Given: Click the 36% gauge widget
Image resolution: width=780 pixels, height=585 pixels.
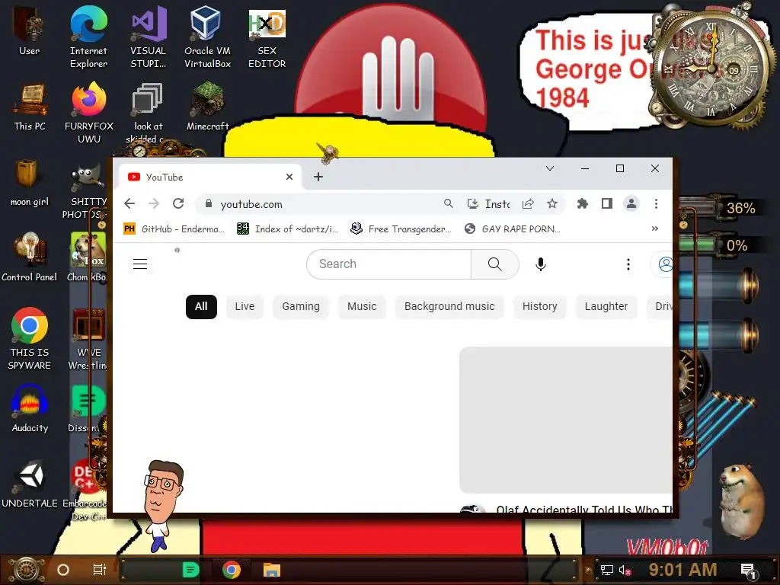Looking at the screenshot, I should tap(721, 208).
